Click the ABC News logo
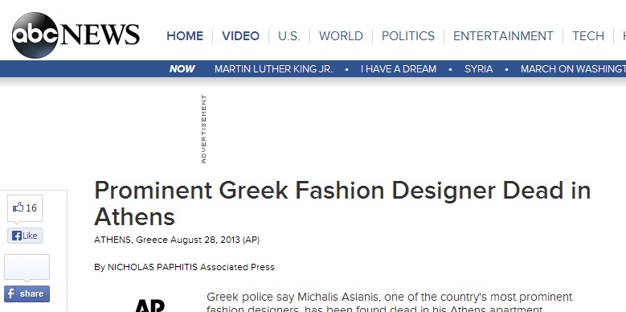 [76, 35]
